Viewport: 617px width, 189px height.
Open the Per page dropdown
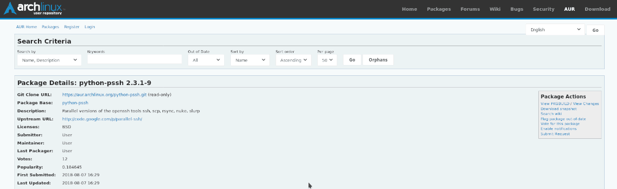pyautogui.click(x=327, y=60)
